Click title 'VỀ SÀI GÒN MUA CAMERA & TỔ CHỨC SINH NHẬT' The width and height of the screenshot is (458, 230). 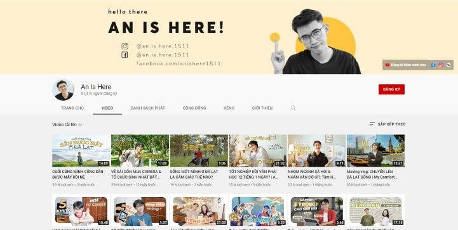point(136,174)
